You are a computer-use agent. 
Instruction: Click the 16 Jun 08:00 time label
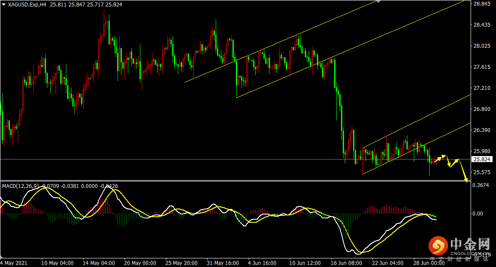point(346,263)
